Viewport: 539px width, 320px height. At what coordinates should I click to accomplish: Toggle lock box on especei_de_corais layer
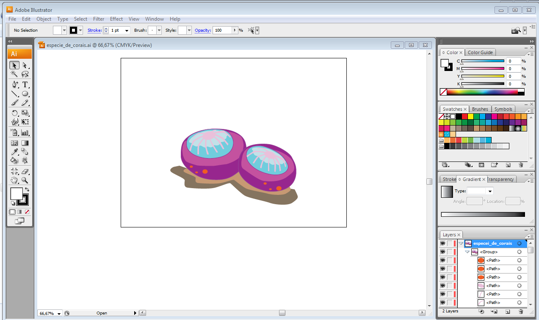point(450,243)
